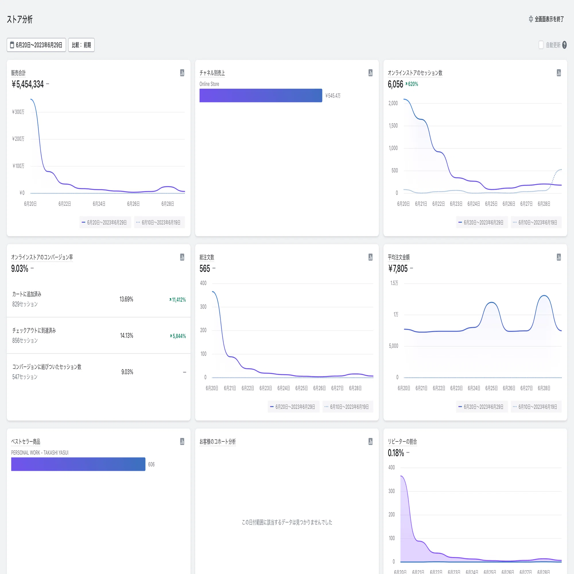Select the カートに追加済み conversion row

tap(99, 299)
